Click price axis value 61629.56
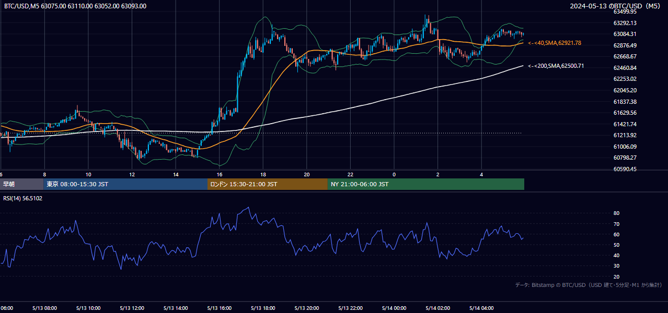 coord(626,113)
